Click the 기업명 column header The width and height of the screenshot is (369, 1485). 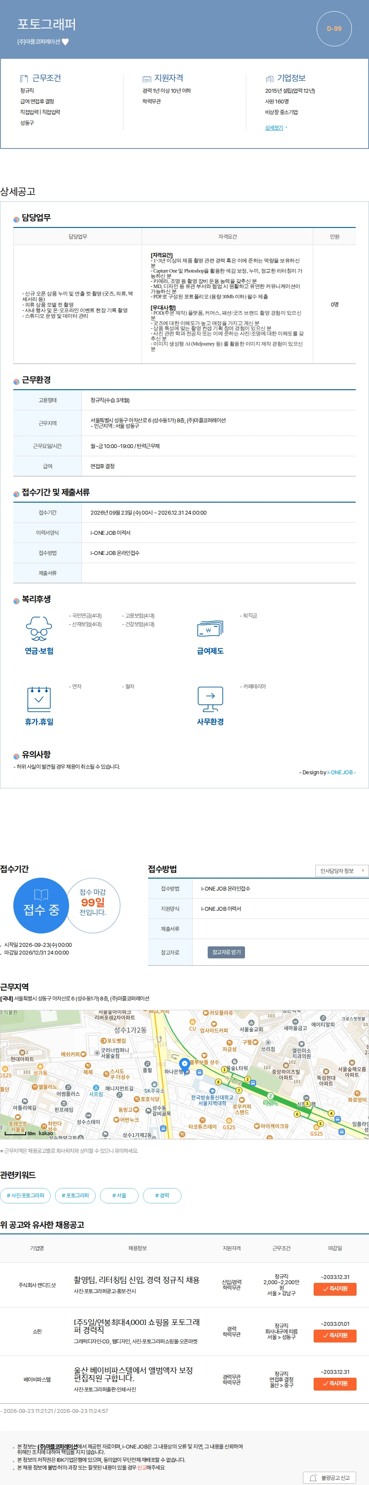(37, 1248)
